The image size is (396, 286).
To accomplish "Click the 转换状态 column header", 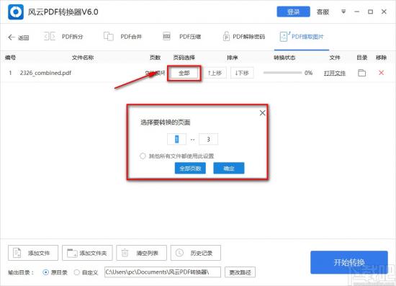I will coord(284,58).
